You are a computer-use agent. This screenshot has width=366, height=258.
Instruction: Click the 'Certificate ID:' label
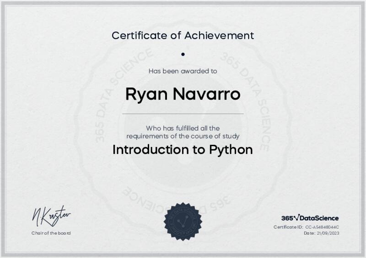(x=288, y=227)
